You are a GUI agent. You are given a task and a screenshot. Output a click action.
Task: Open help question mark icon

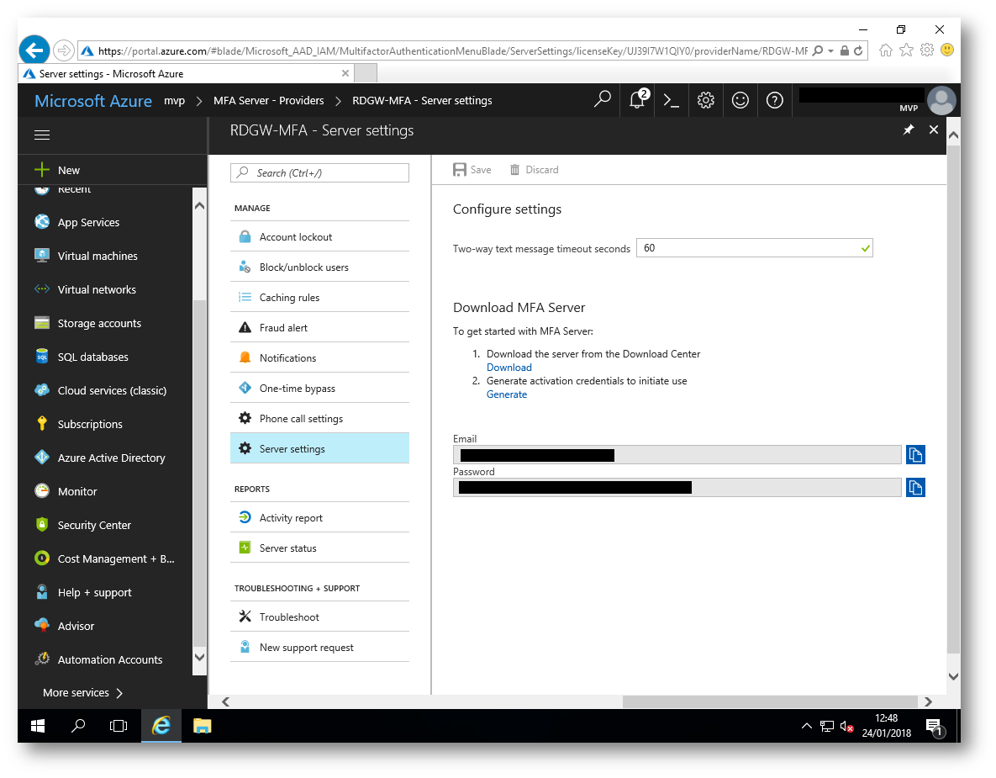coord(774,100)
